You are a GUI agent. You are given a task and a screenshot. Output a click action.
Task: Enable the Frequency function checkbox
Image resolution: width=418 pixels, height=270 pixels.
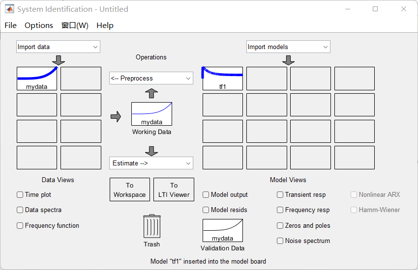[20, 226]
